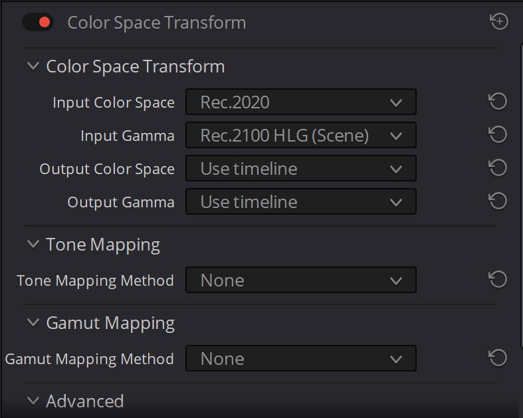Click the 'Input Gamma' label
Image resolution: width=523 pixels, height=418 pixels.
(x=128, y=136)
